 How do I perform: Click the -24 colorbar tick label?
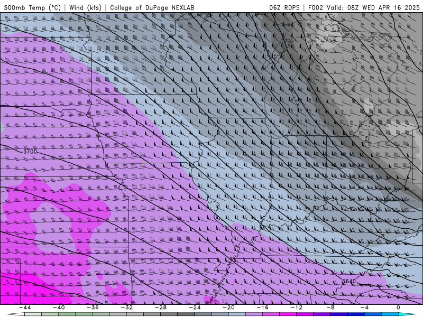pyautogui.click(x=195, y=307)
